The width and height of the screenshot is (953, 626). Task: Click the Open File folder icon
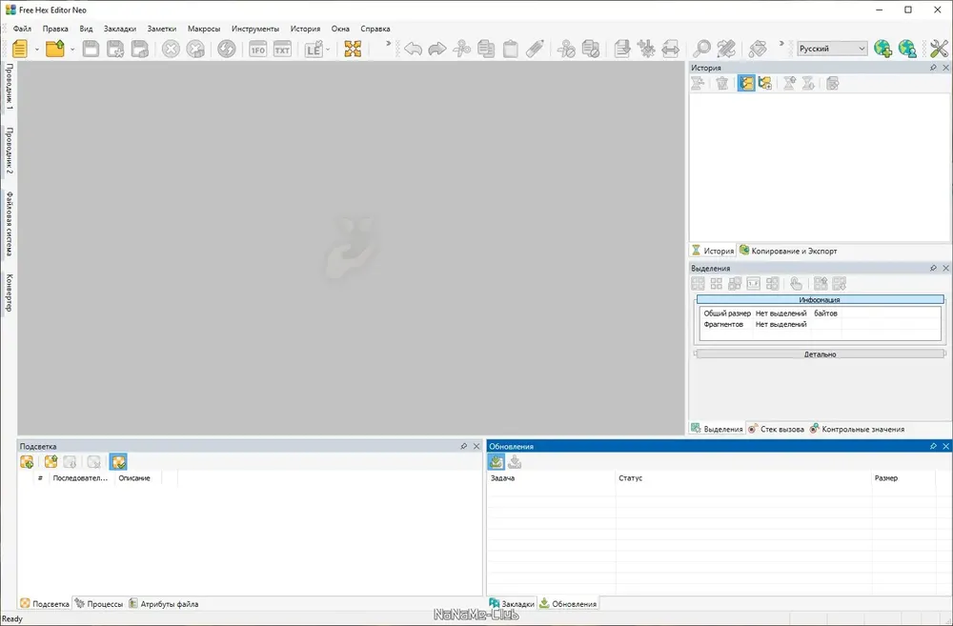[55, 49]
